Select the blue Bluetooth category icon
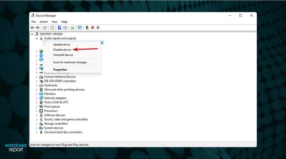 click(x=41, y=56)
